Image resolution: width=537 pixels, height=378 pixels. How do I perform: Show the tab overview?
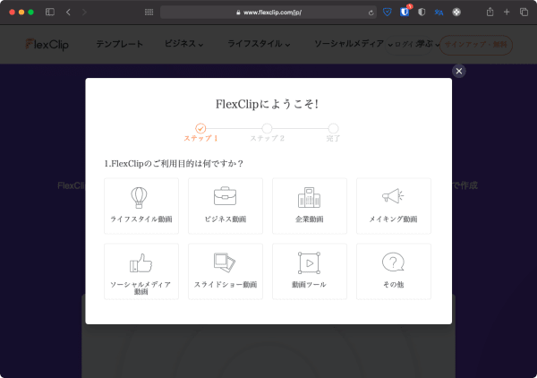coord(524,12)
